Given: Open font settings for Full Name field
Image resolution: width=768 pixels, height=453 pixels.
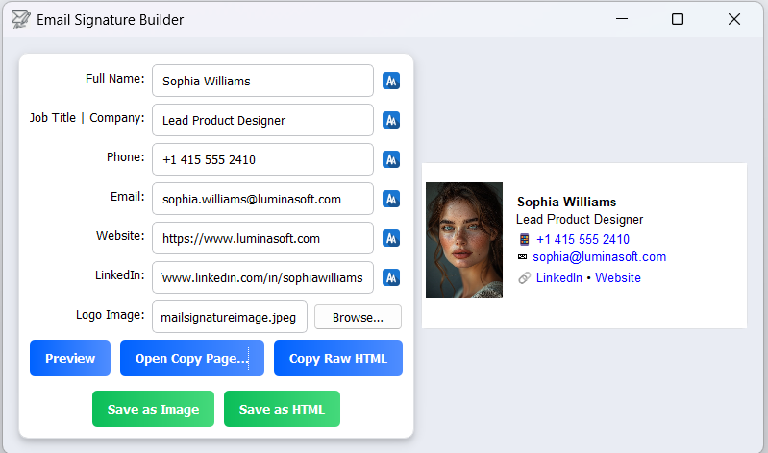Looking at the screenshot, I should point(391,81).
